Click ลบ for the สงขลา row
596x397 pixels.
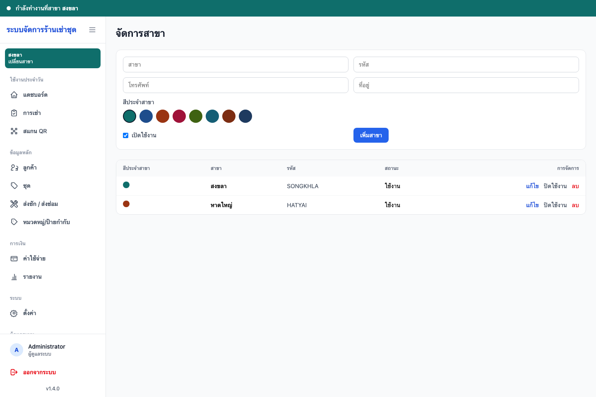click(575, 186)
